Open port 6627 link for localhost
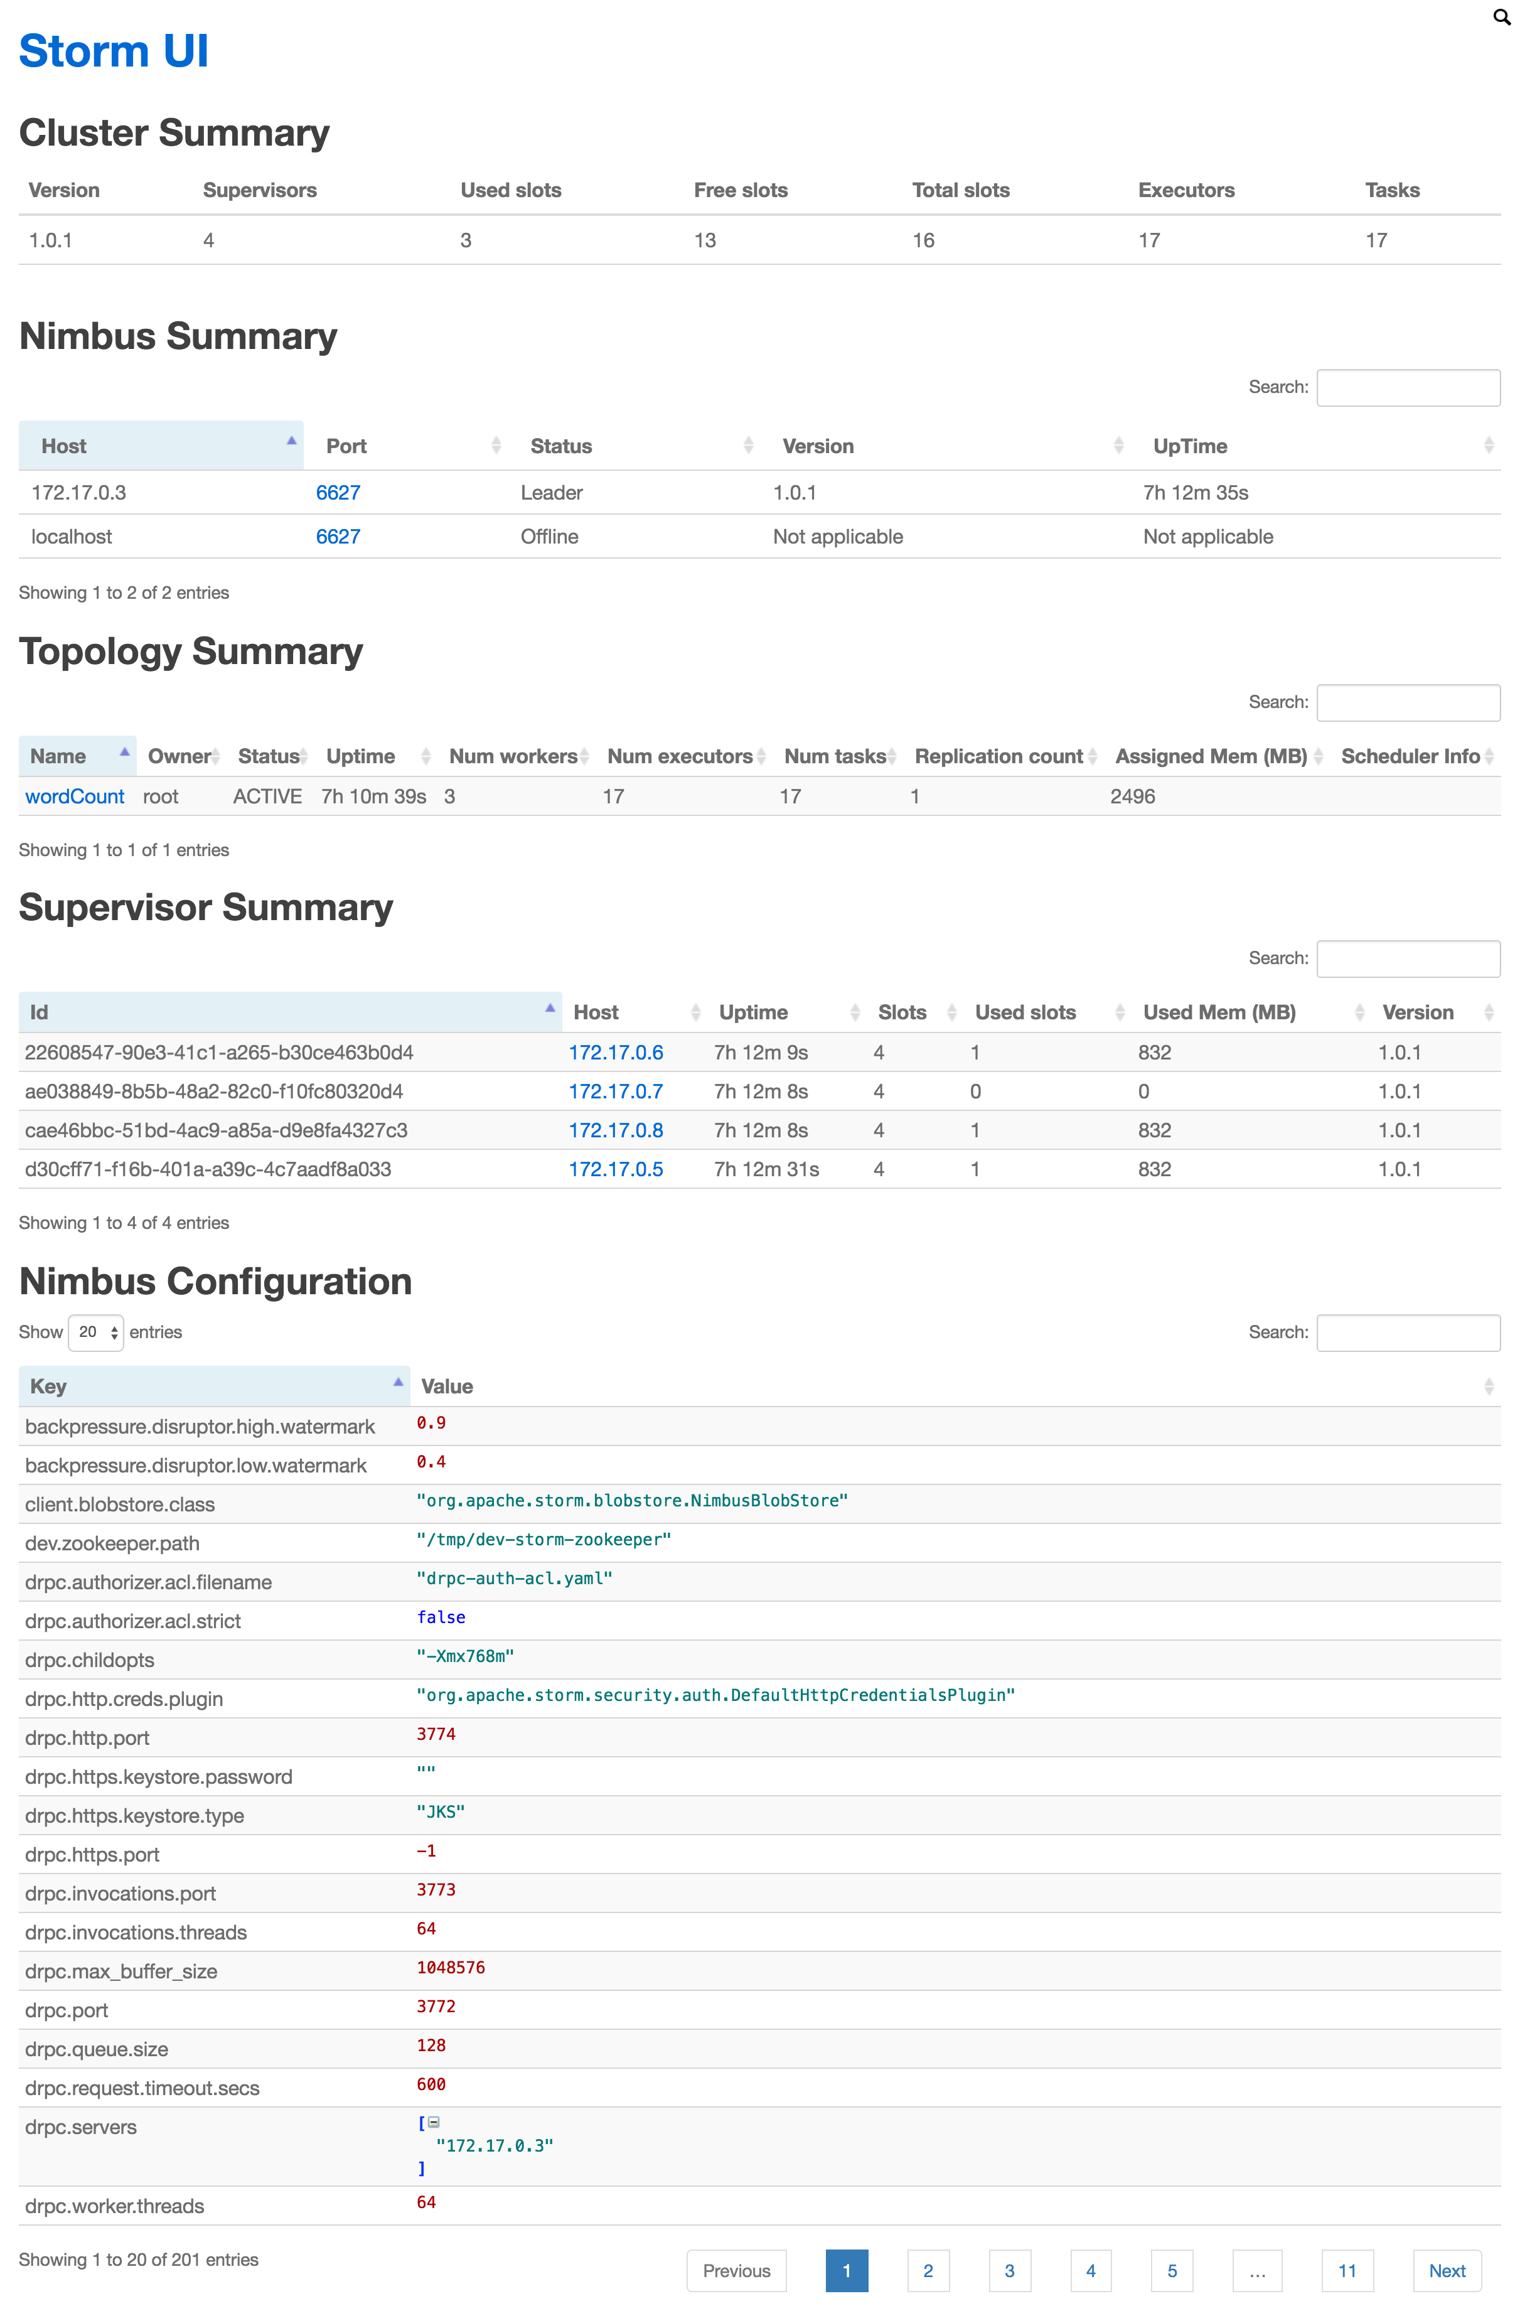Image resolution: width=1520 pixels, height=2306 pixels. coord(338,537)
